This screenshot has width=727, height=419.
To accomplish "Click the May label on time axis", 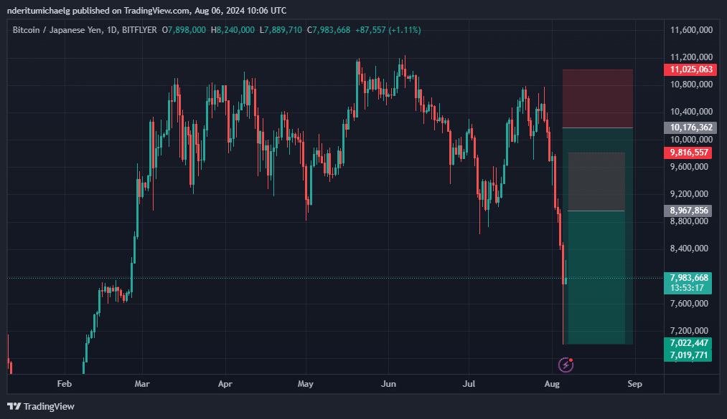I will 306,384.
